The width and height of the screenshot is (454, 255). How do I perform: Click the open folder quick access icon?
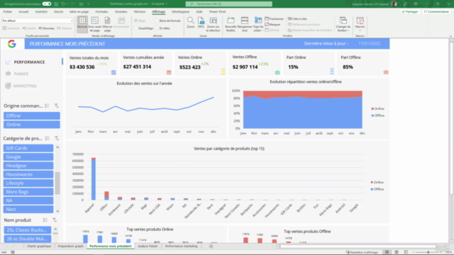(81, 4)
